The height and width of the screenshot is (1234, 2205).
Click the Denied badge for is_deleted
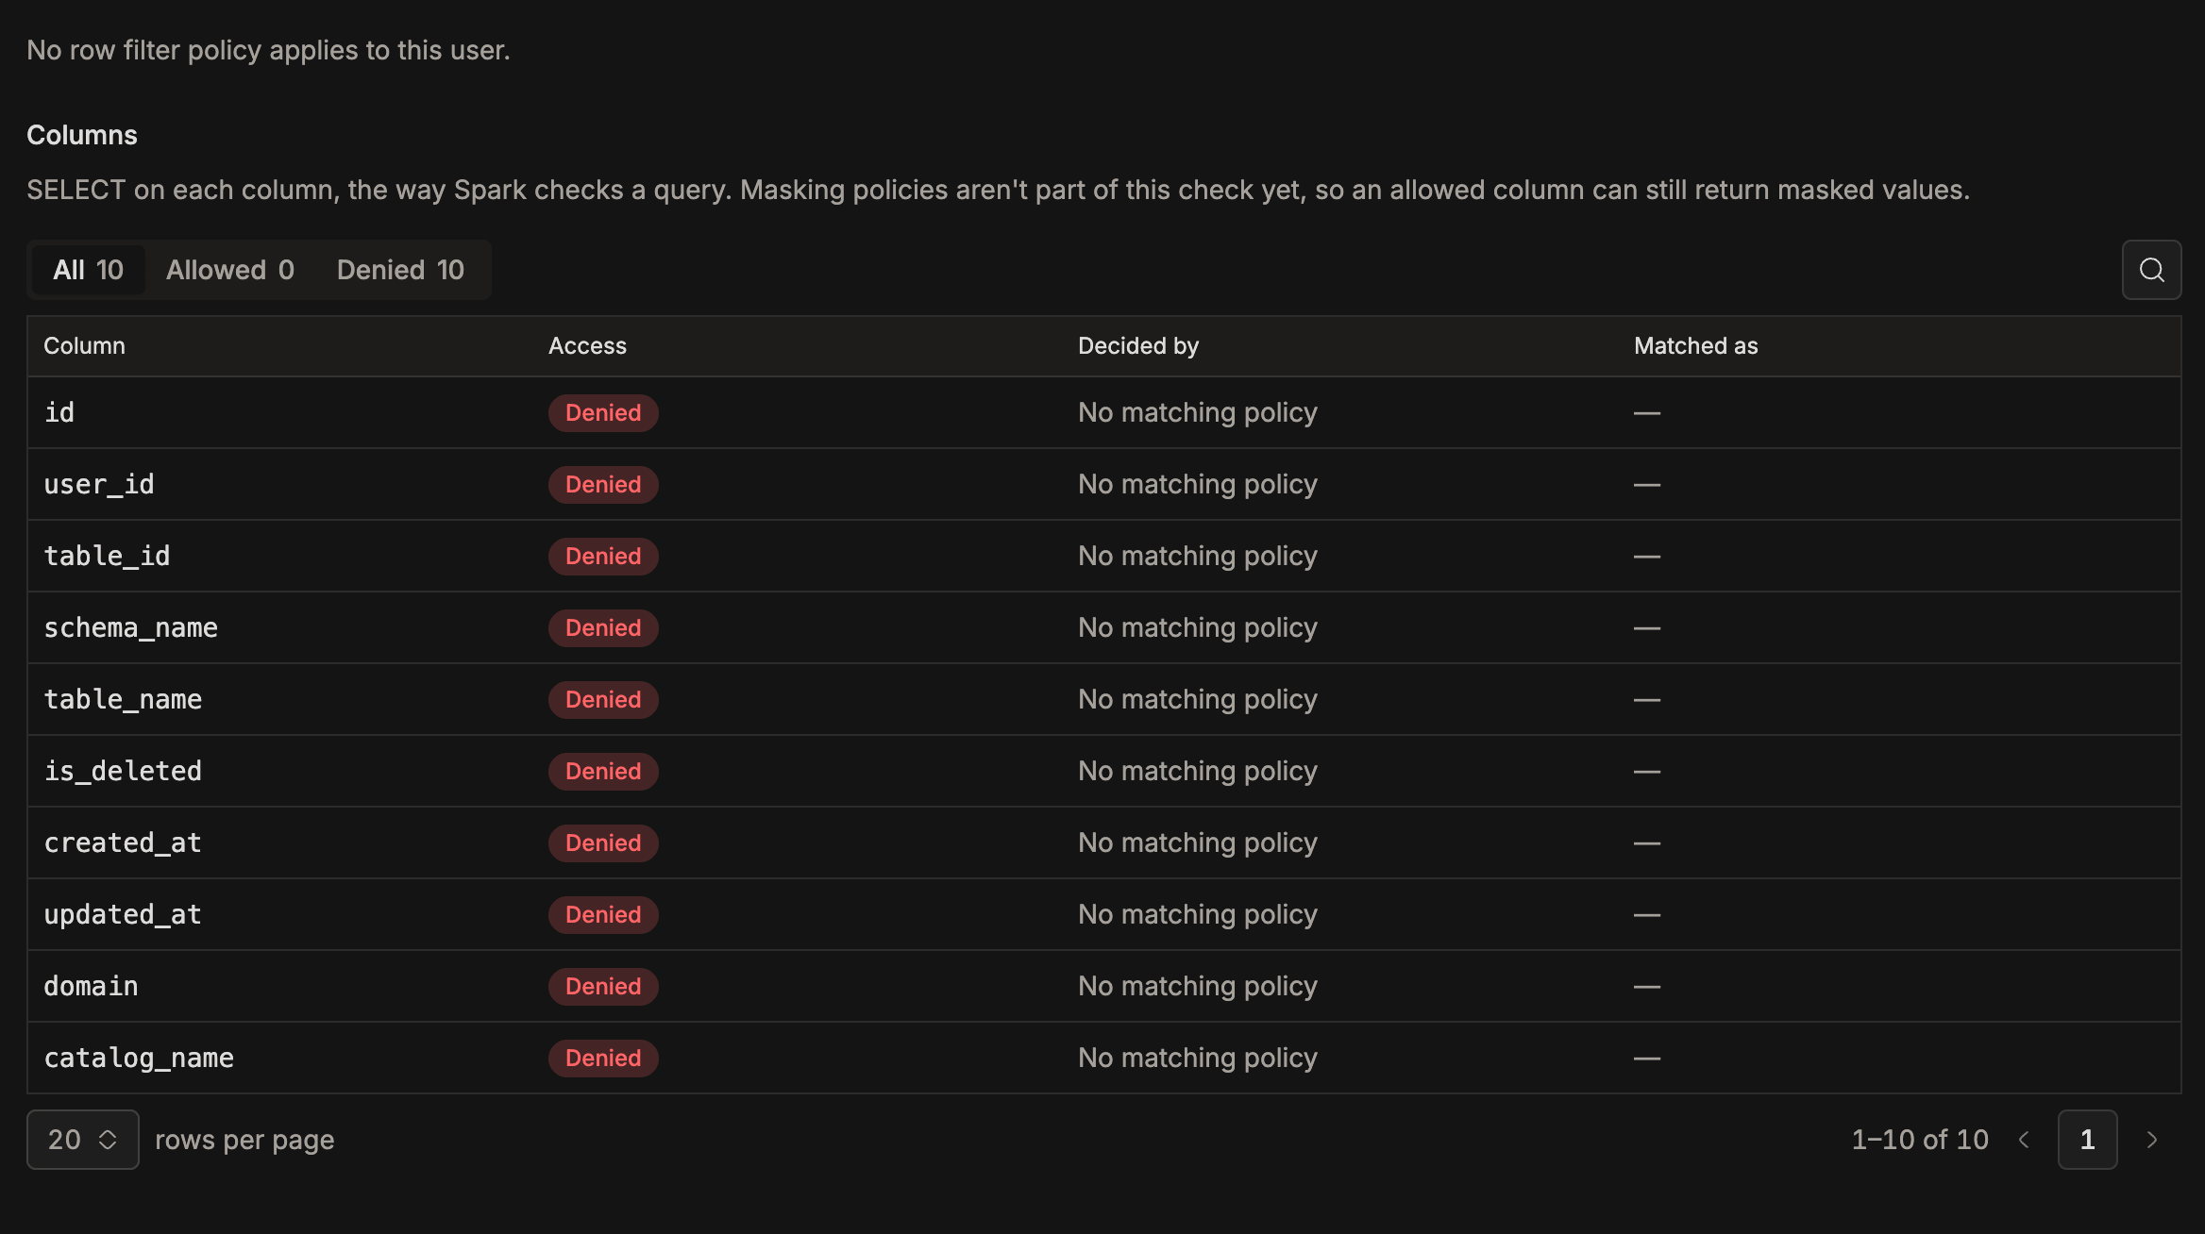[603, 772]
